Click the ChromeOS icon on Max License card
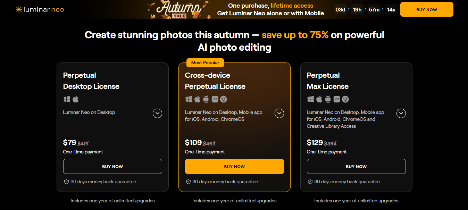The width and height of the screenshot is (468, 210). (345, 99)
